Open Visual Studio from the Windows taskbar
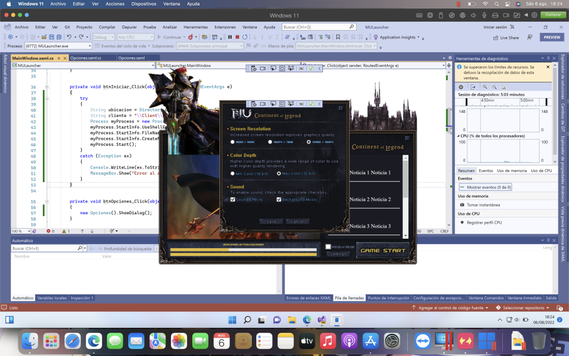Screen dimensions: 569x356 coord(322,320)
